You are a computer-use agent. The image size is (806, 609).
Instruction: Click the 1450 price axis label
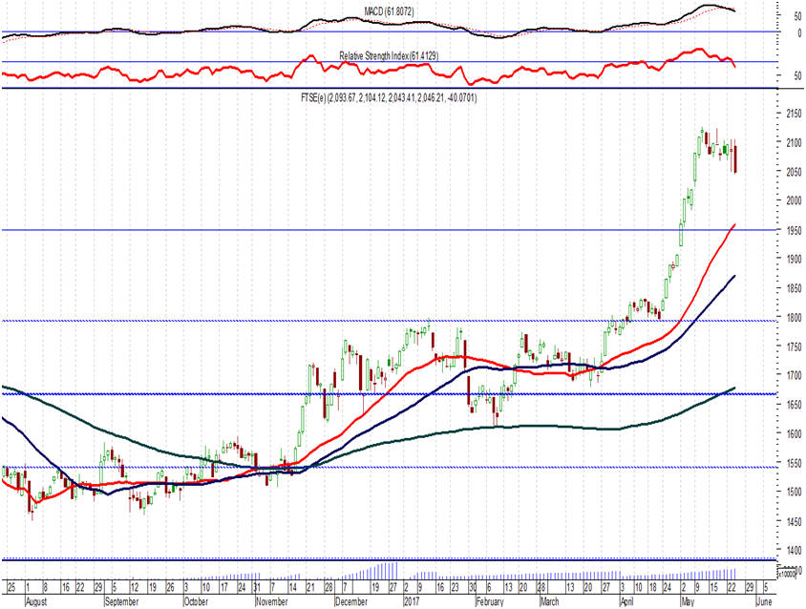[x=795, y=521]
